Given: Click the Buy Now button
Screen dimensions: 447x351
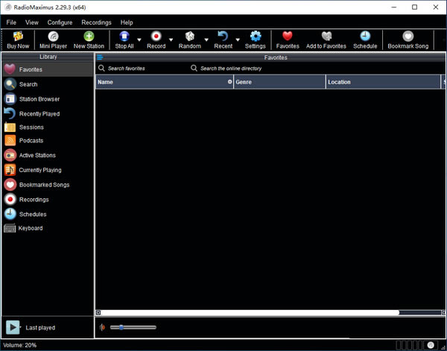Looking at the screenshot, I should (x=18, y=39).
